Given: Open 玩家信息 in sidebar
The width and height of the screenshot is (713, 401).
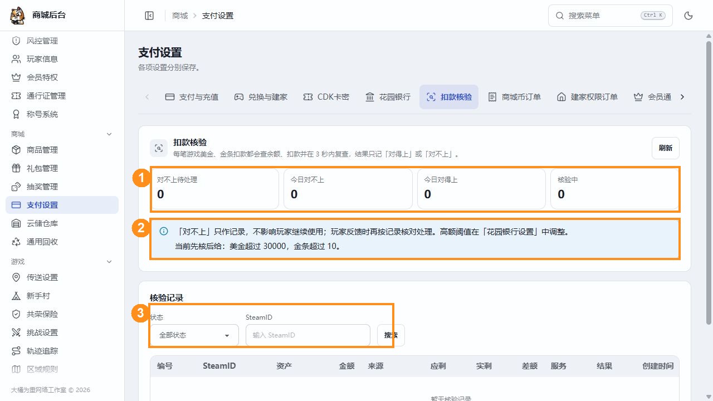Looking at the screenshot, I should coord(62,59).
